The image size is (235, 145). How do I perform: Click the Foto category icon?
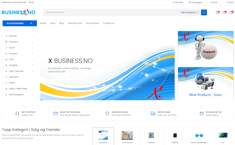coord(6,60)
